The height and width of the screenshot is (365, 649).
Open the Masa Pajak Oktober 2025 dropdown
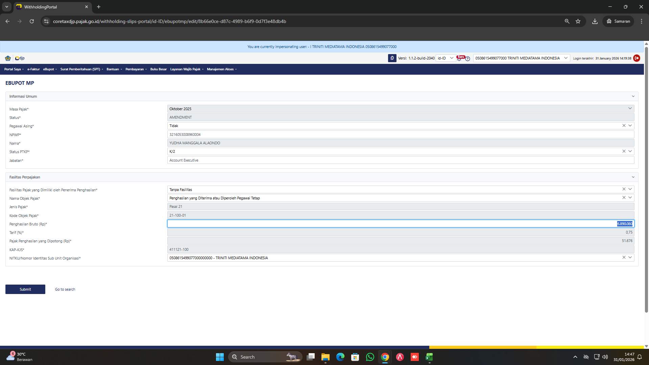(630, 108)
